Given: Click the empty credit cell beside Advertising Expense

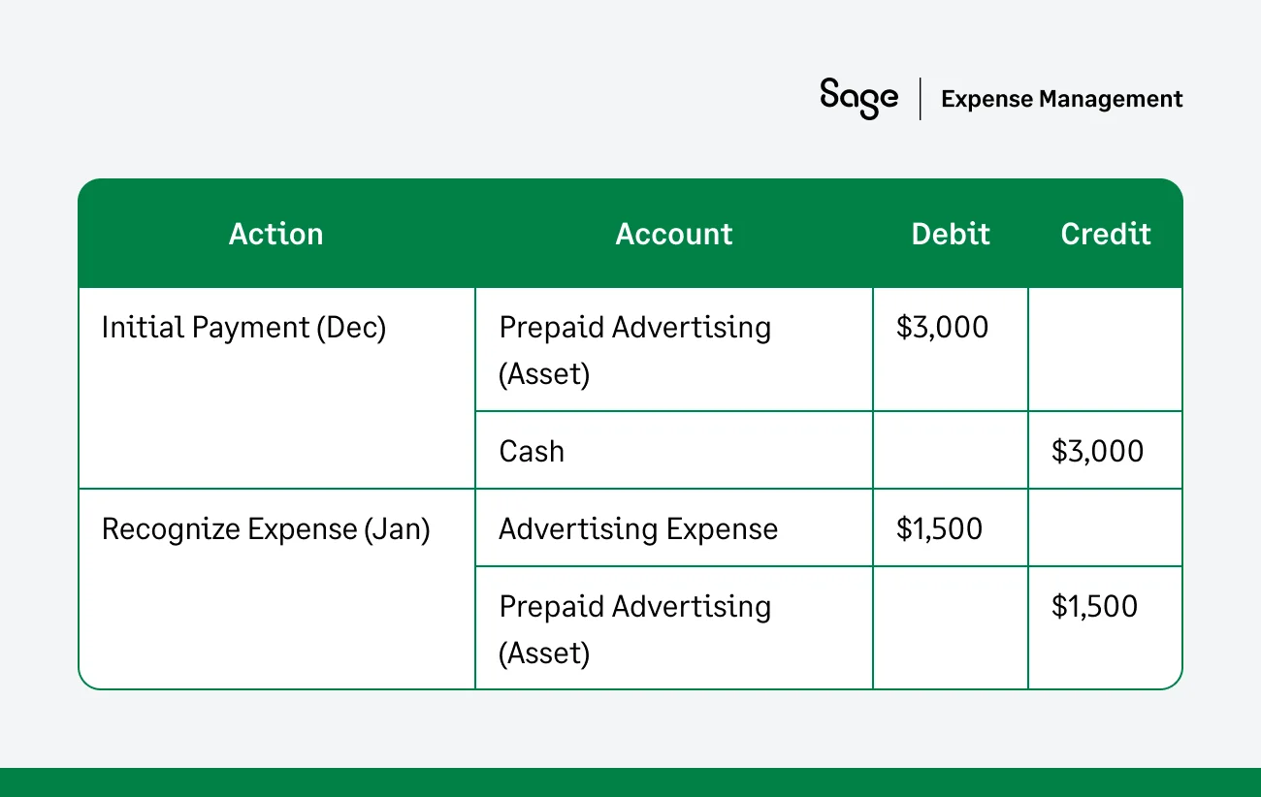Looking at the screenshot, I should pos(1106,528).
